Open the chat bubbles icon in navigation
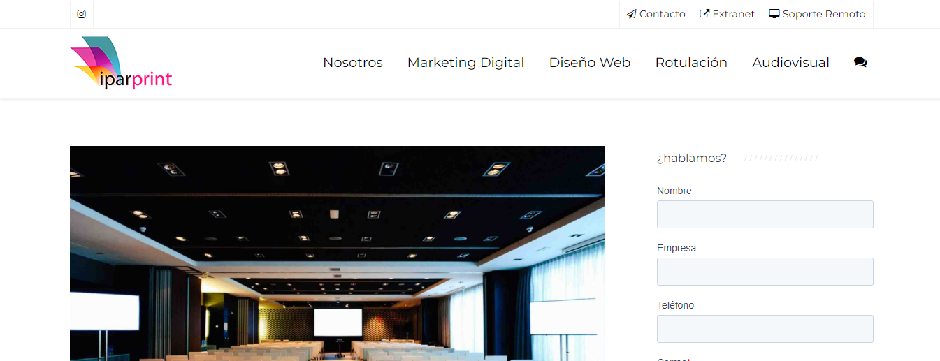This screenshot has height=361, width=940. 860,62
